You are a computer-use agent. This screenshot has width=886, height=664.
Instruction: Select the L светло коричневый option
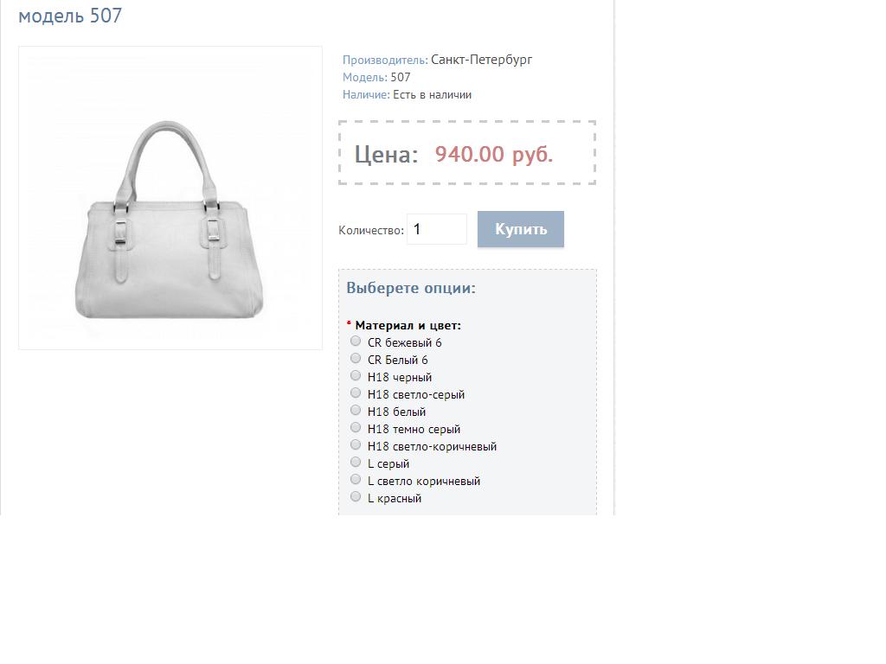click(356, 479)
